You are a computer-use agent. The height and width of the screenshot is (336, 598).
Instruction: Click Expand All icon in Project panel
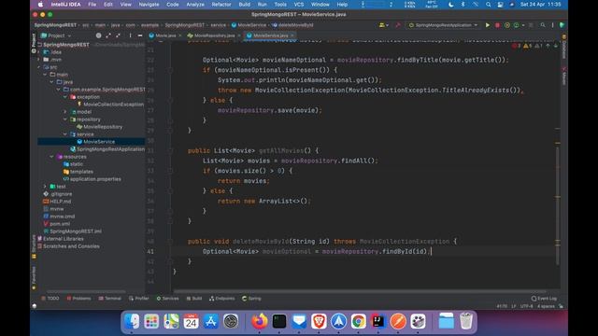(108, 35)
